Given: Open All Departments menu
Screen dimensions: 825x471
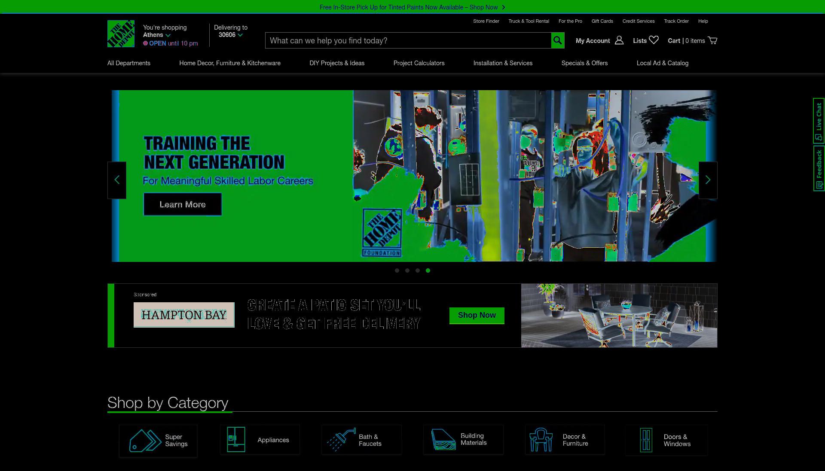Looking at the screenshot, I should point(129,63).
